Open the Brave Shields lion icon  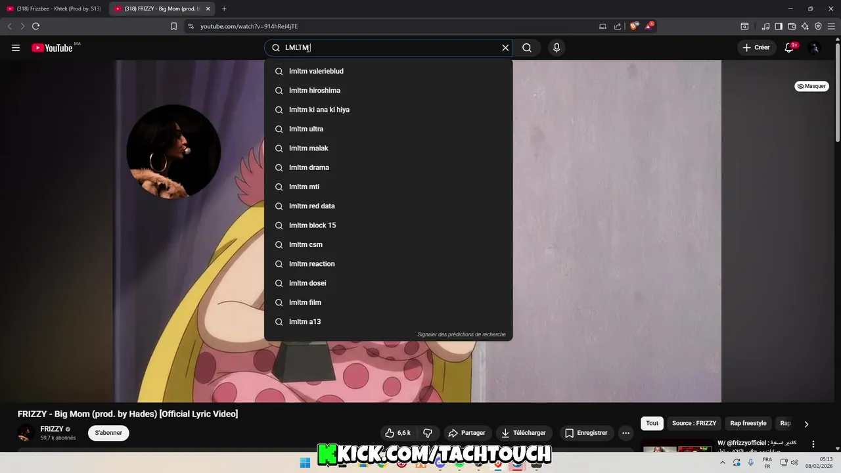tap(633, 26)
